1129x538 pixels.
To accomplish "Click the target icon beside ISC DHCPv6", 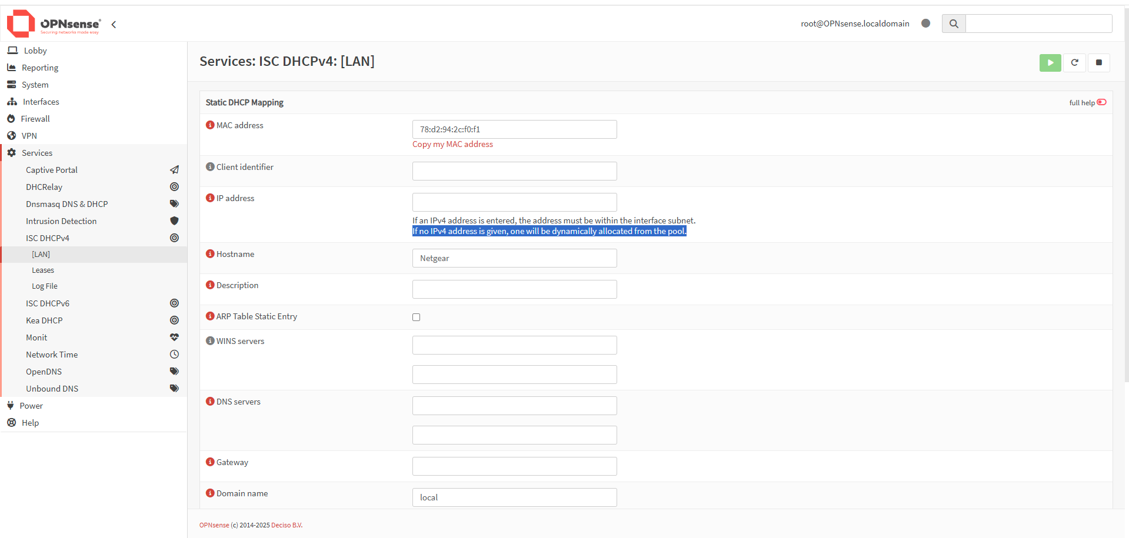I will pyautogui.click(x=174, y=303).
